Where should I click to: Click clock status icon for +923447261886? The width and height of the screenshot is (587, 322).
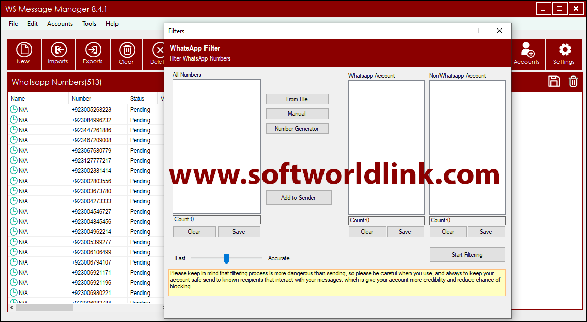(x=13, y=130)
